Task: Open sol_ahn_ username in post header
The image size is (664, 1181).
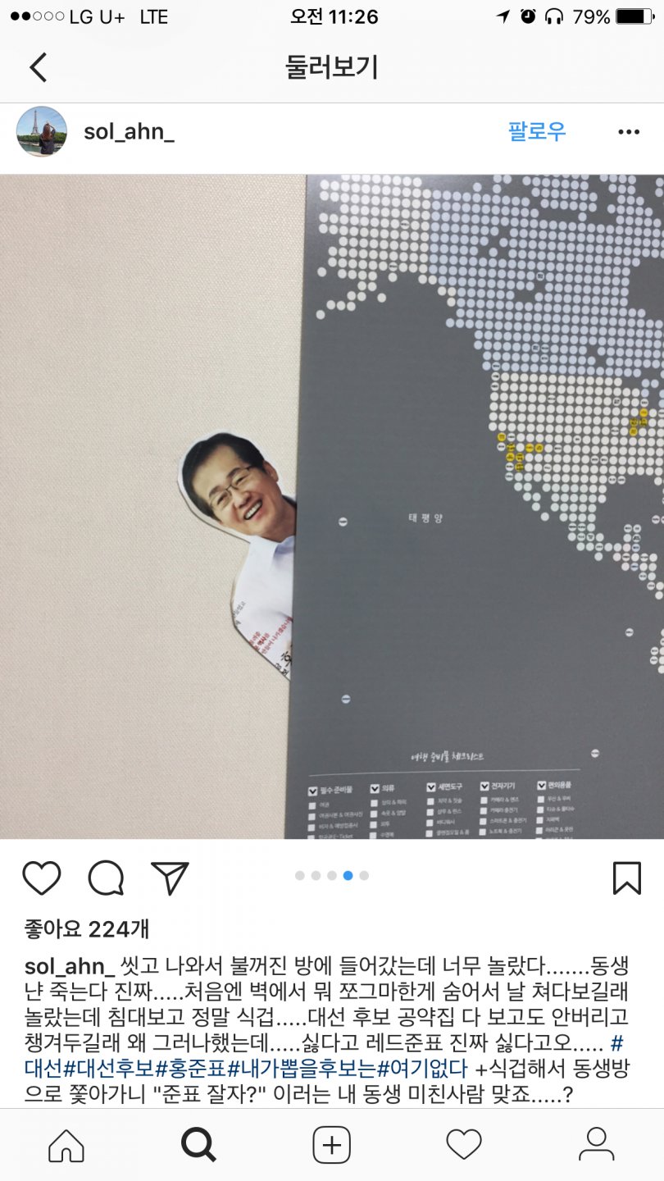Action: (x=129, y=132)
